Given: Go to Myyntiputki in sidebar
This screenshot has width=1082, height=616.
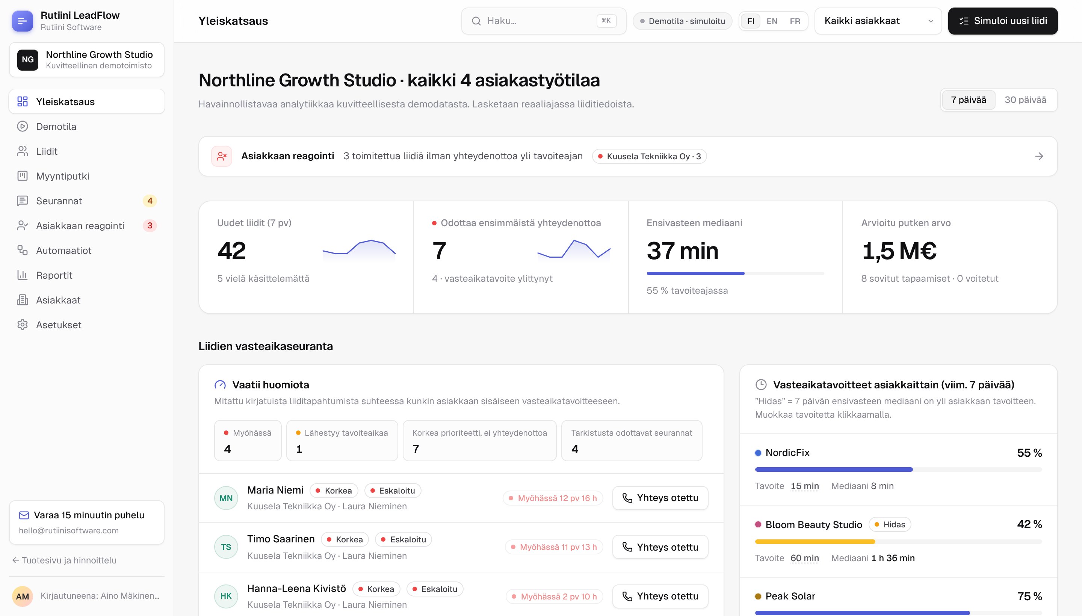Looking at the screenshot, I should (x=87, y=176).
